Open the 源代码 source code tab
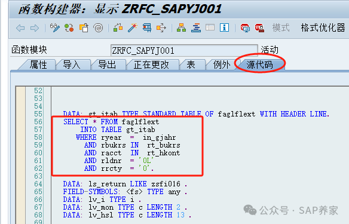The width and height of the screenshot is (349, 224). pos(259,65)
